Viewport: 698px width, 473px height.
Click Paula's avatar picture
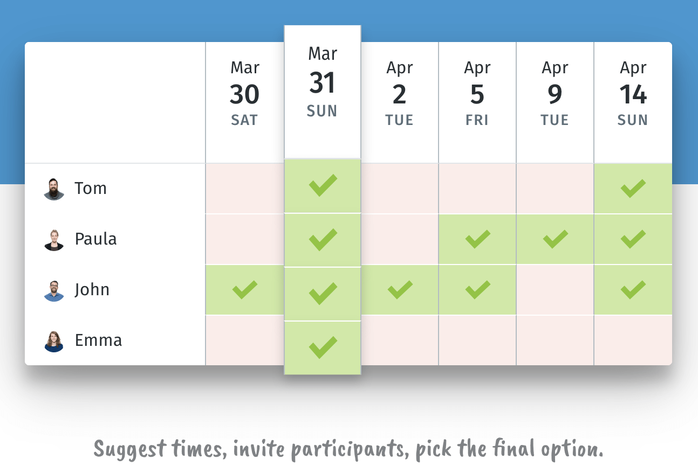(54, 240)
